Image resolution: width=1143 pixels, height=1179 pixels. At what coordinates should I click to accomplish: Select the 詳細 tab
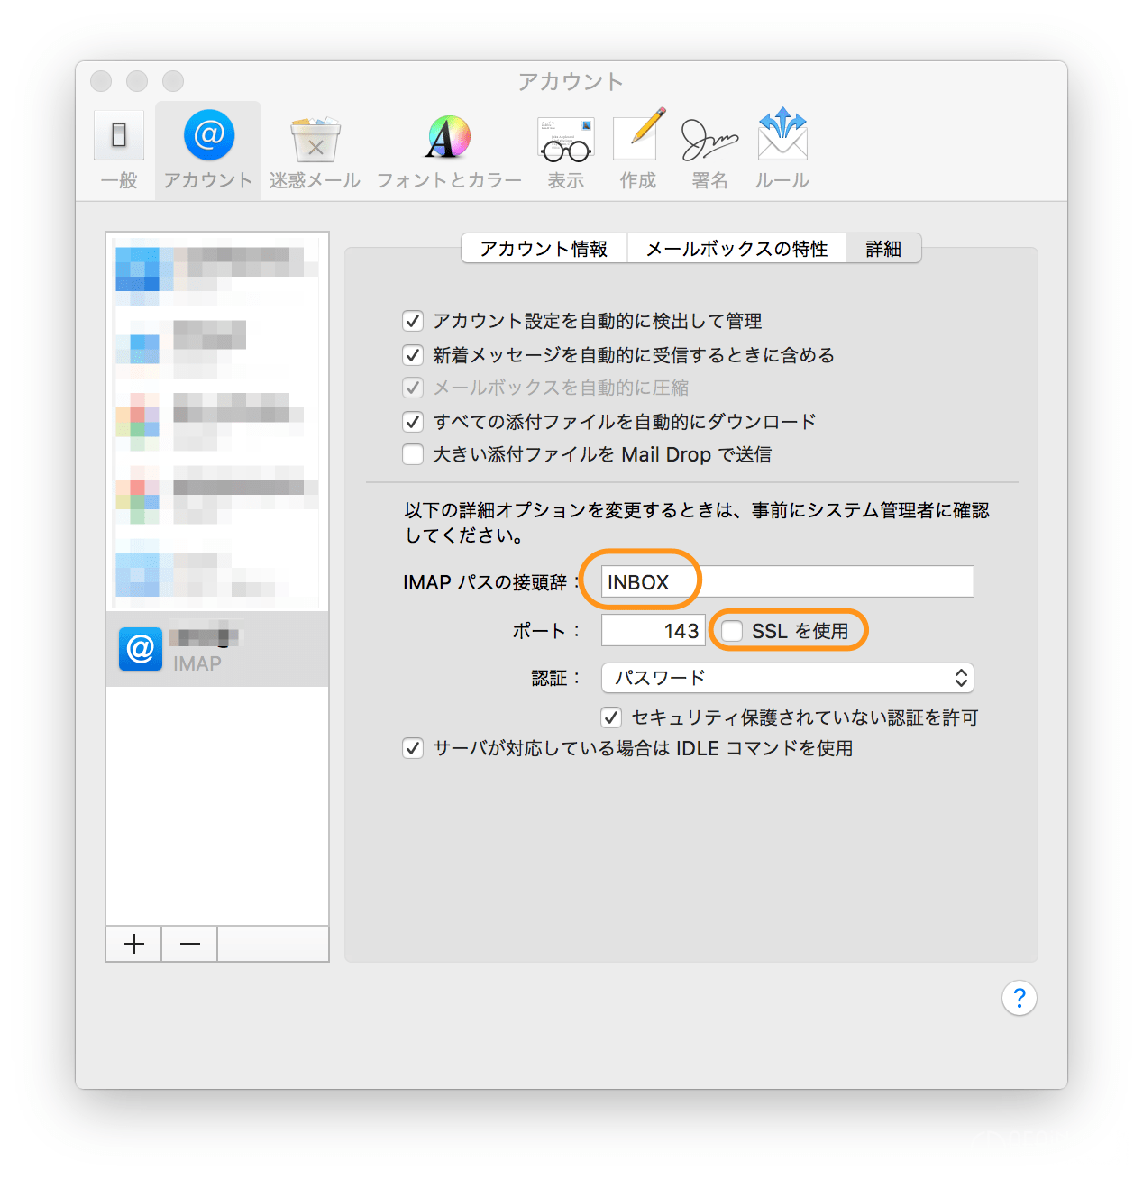tap(883, 249)
